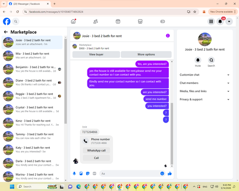239x191 pixels.
Task: Open Microsoft Edge from the taskbar
Action: tap(78, 187)
